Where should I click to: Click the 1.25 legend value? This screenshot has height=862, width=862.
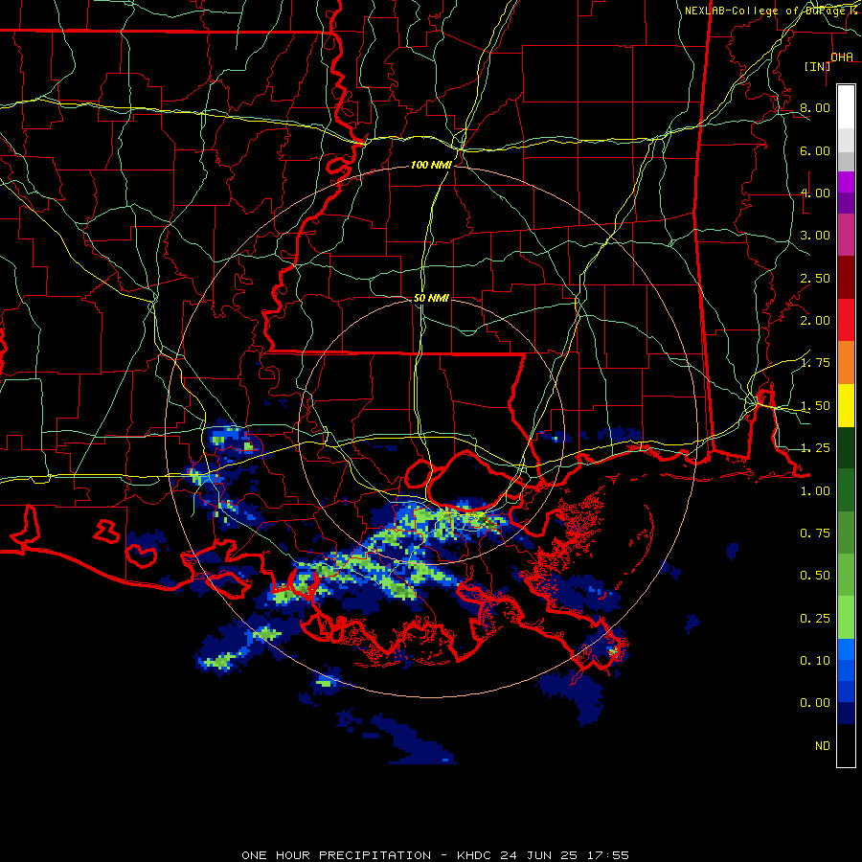tap(815, 448)
